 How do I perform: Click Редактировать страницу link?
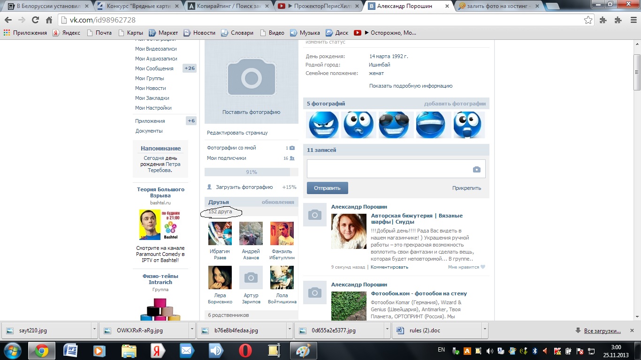pos(237,133)
